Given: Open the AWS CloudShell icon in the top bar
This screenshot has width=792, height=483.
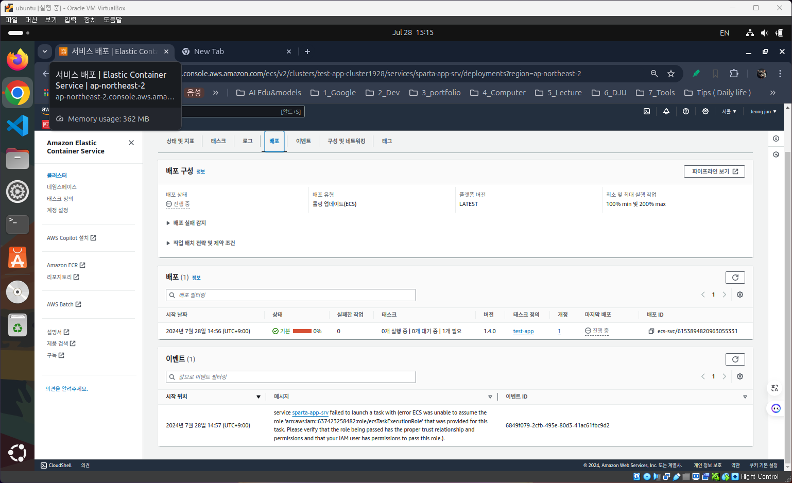Looking at the screenshot, I should (x=647, y=111).
